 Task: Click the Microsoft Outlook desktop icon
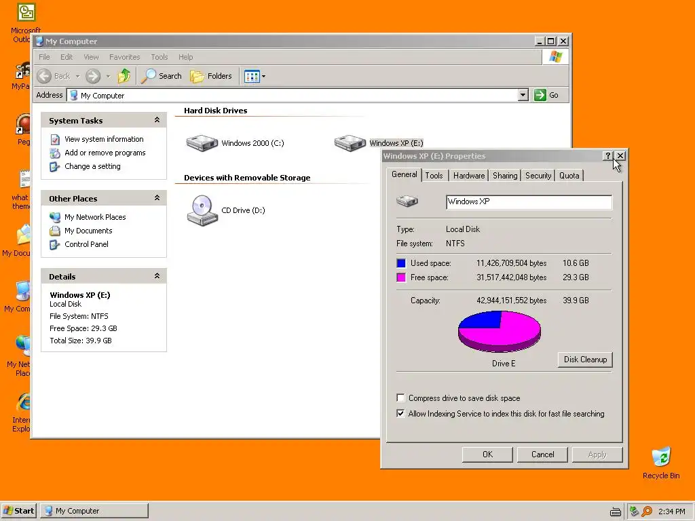[x=26, y=12]
